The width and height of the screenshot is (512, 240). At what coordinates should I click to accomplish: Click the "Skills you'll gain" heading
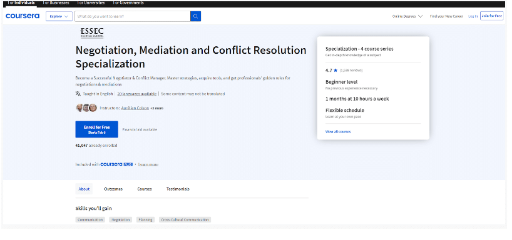point(93,208)
